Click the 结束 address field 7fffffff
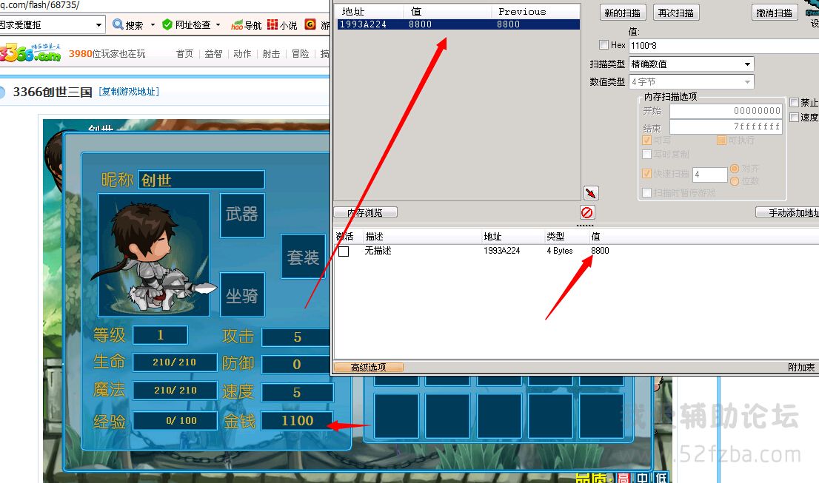 point(726,126)
